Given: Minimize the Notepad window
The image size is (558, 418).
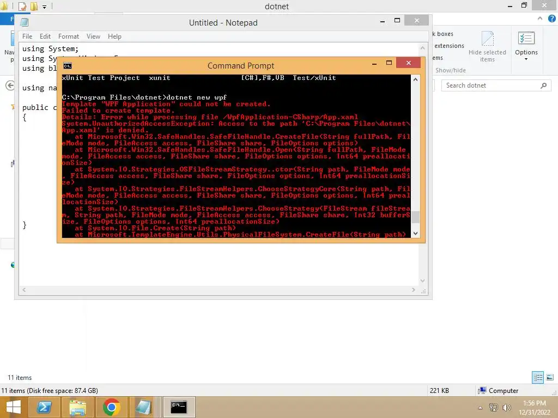Looking at the screenshot, I should coord(383,21).
